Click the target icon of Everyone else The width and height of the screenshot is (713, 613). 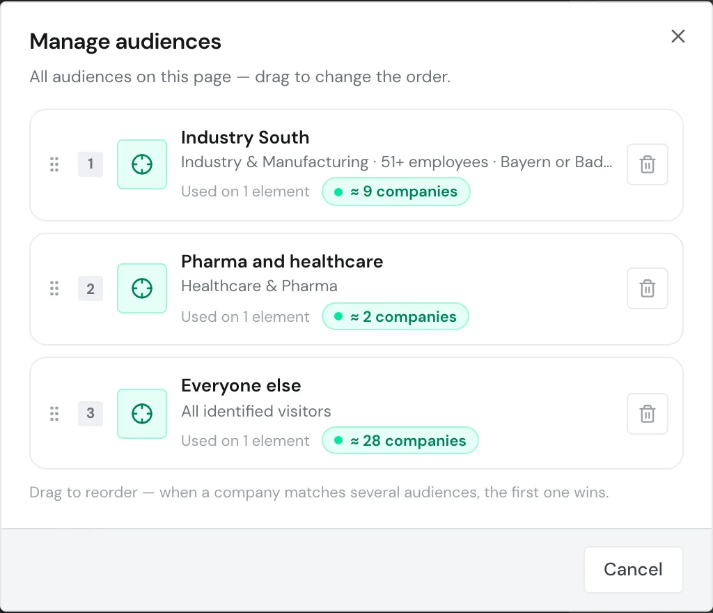click(x=142, y=413)
